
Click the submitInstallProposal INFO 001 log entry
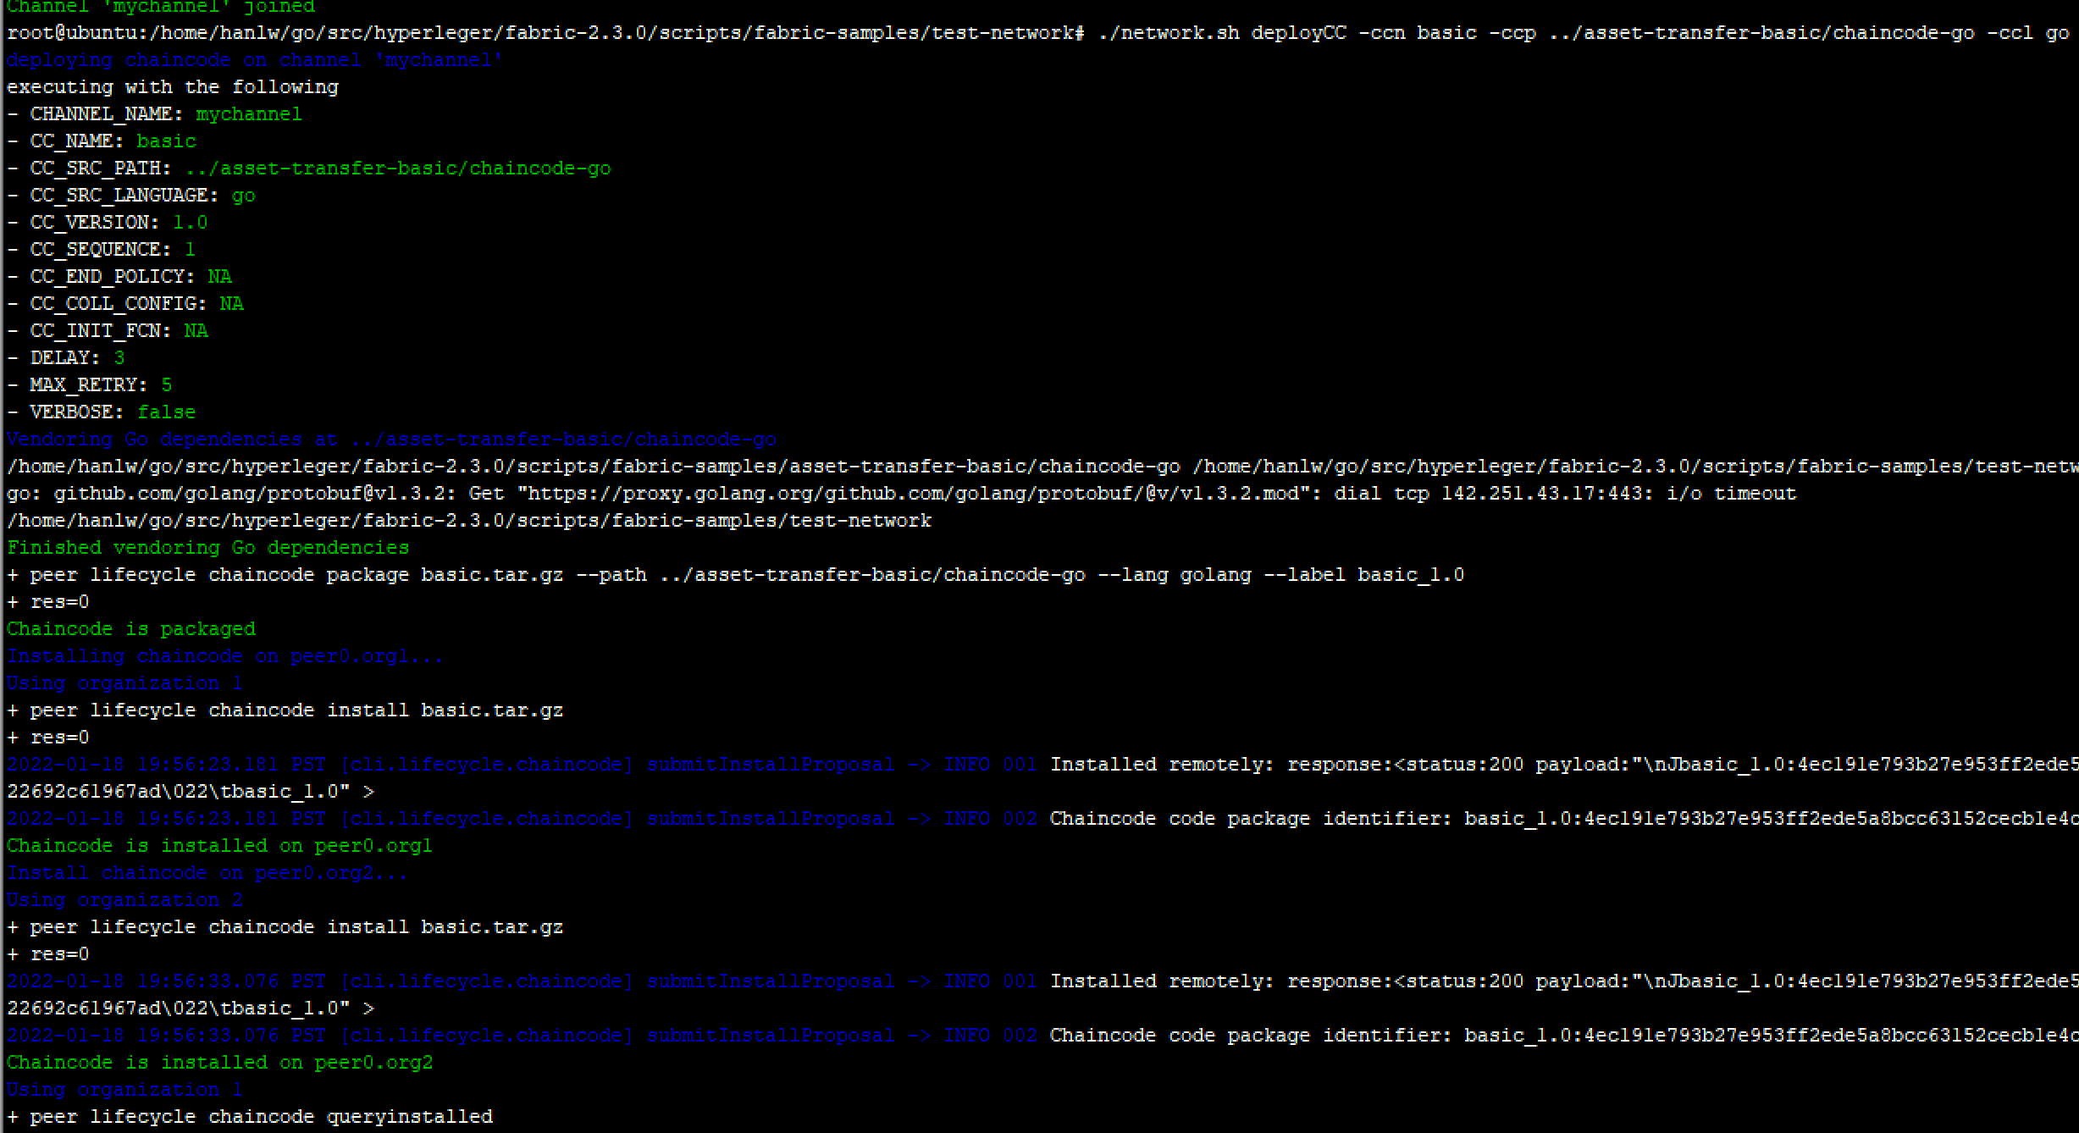click(770, 764)
